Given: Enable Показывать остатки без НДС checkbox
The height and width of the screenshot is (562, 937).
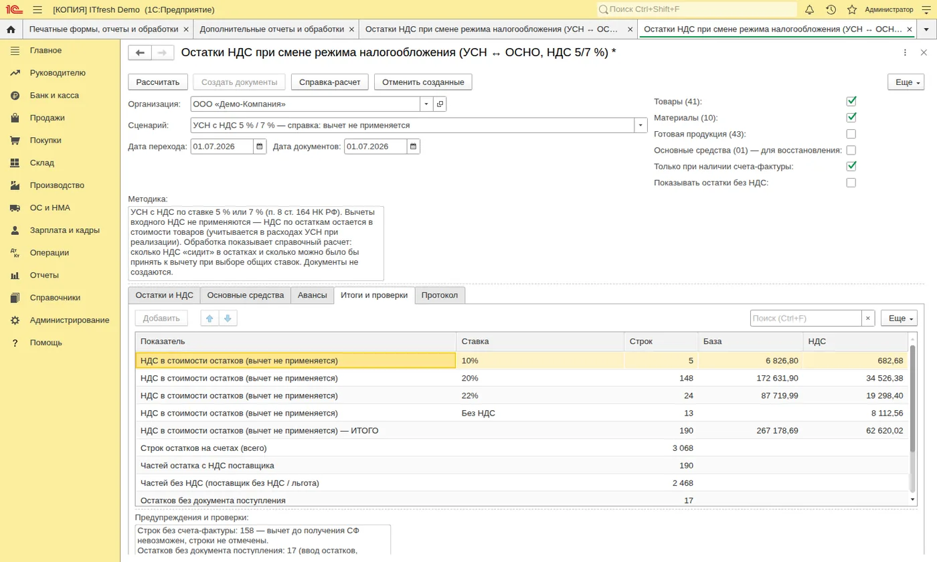Looking at the screenshot, I should [x=851, y=183].
